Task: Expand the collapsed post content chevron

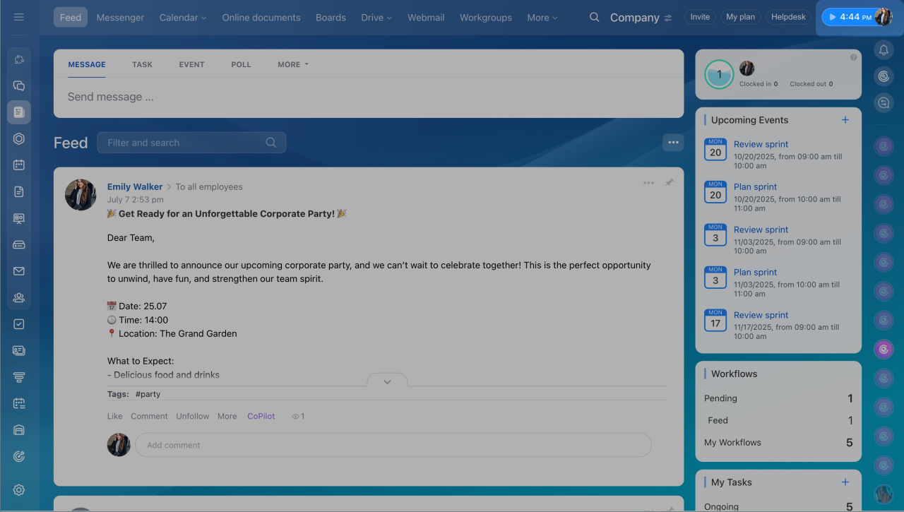Action: (387, 381)
